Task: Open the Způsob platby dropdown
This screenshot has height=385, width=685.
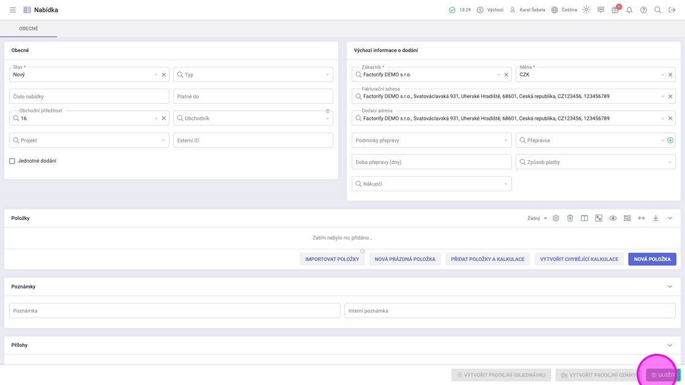Action: point(595,162)
